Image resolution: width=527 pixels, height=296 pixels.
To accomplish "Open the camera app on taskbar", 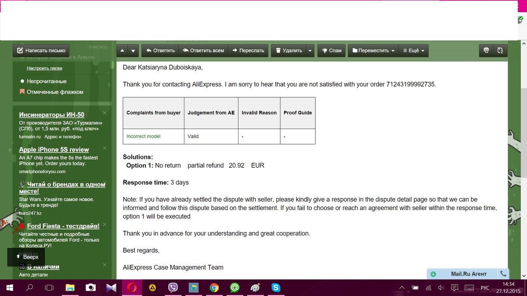I will tap(91, 288).
